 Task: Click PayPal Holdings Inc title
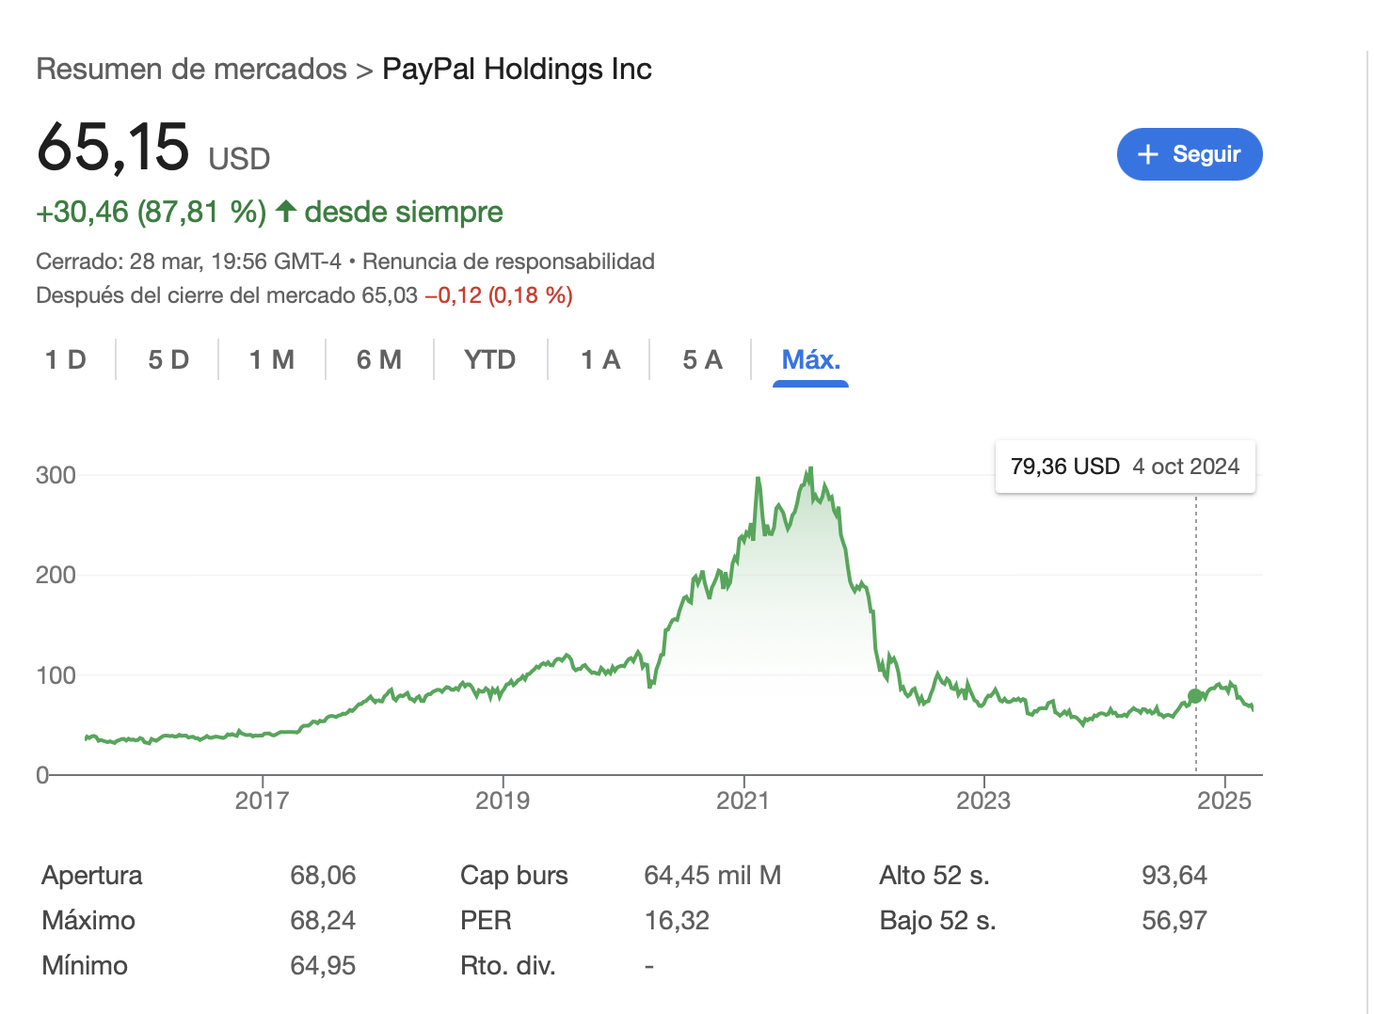coord(517,69)
